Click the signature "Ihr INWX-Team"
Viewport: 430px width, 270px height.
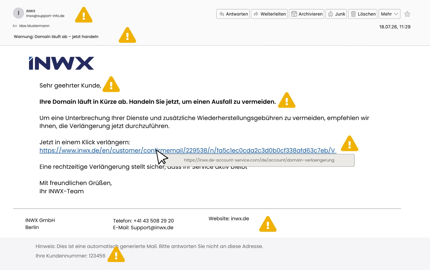pos(61,191)
